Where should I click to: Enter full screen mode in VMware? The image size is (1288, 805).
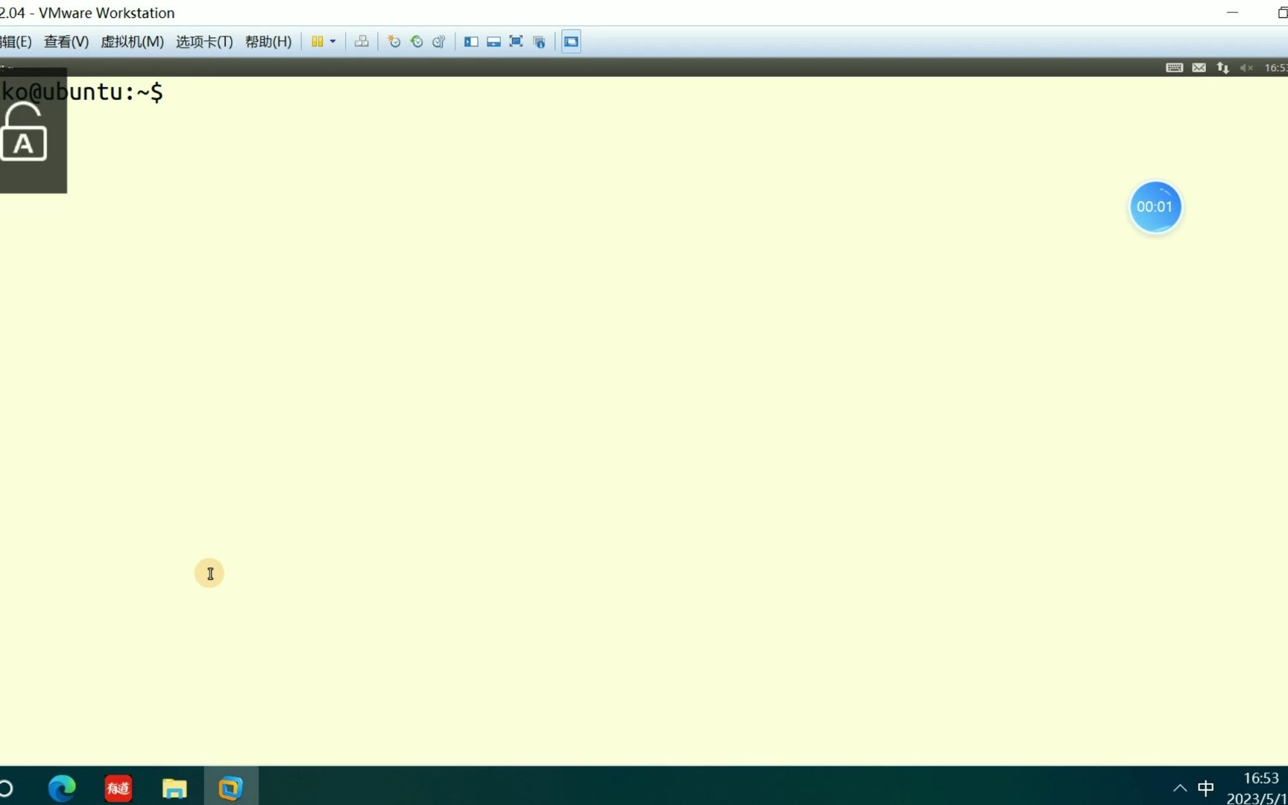[x=516, y=42]
